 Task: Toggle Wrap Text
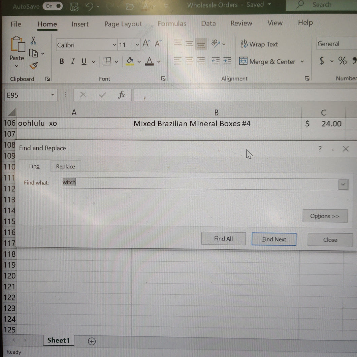(x=259, y=44)
